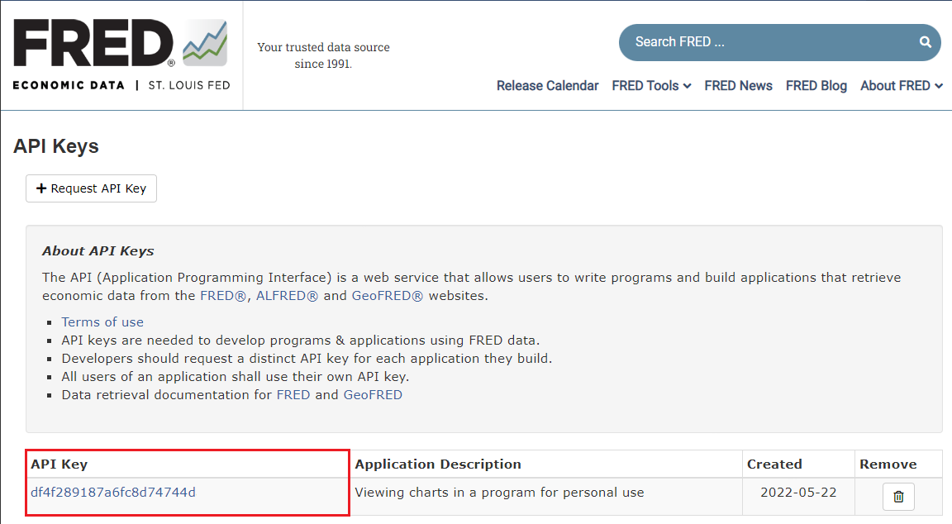Open FRED News

(x=738, y=86)
